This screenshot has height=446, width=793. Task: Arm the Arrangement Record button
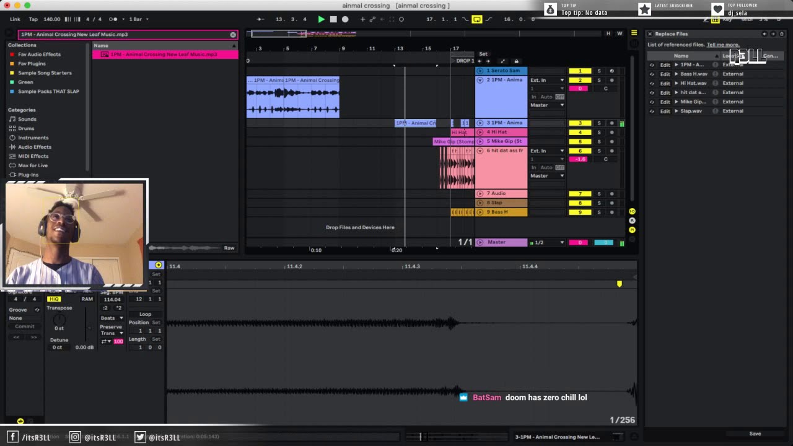345,19
